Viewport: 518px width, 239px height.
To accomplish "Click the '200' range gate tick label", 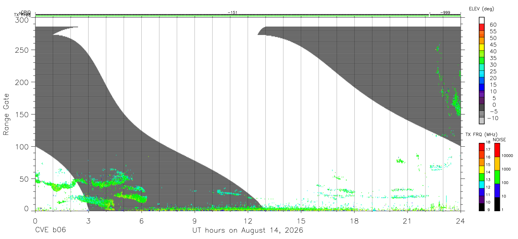I will click(22, 82).
